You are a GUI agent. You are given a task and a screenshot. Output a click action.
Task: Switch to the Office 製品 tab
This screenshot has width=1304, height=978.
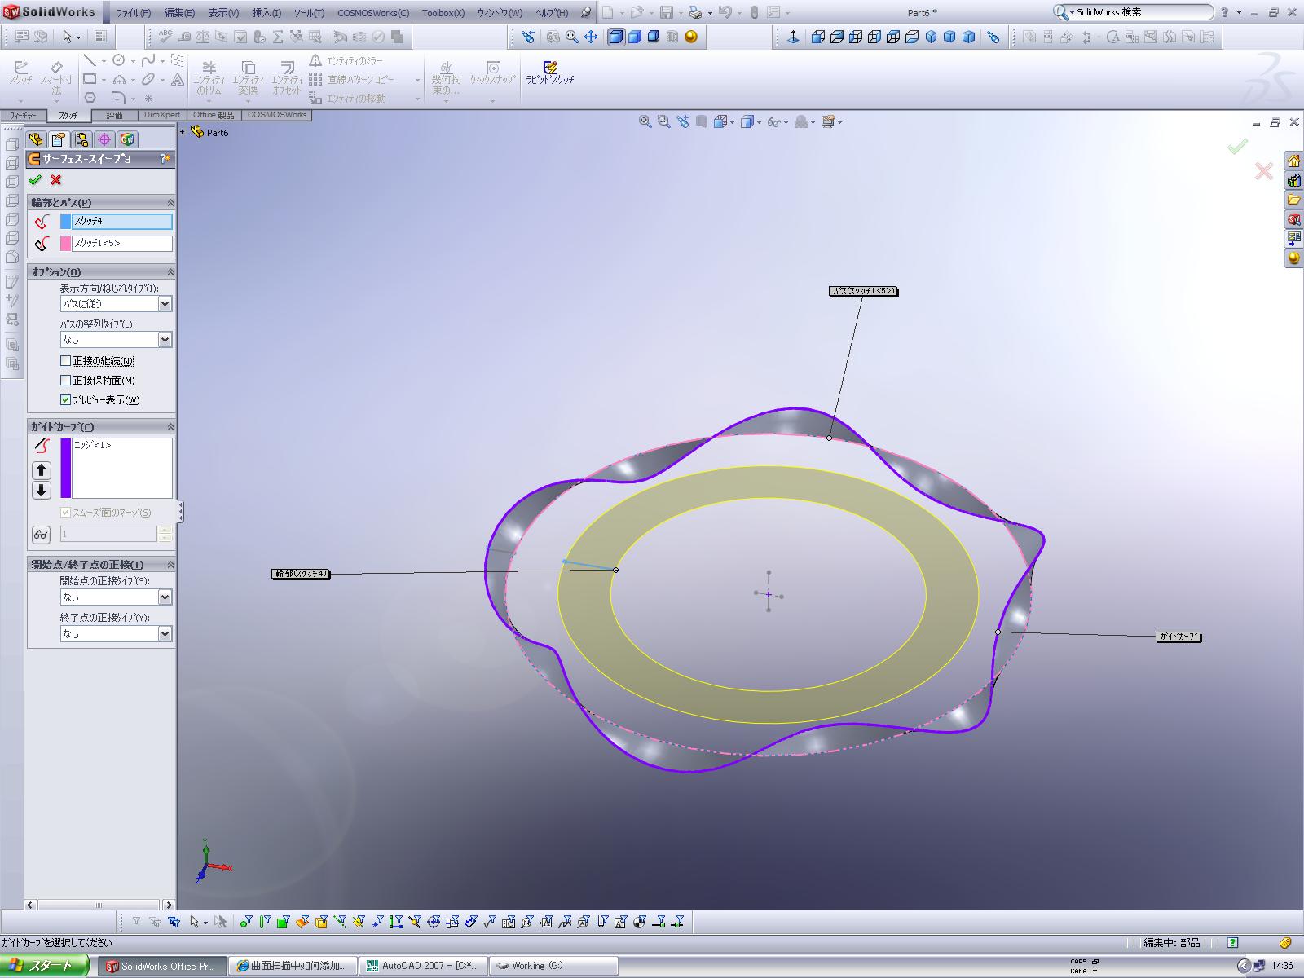point(214,115)
